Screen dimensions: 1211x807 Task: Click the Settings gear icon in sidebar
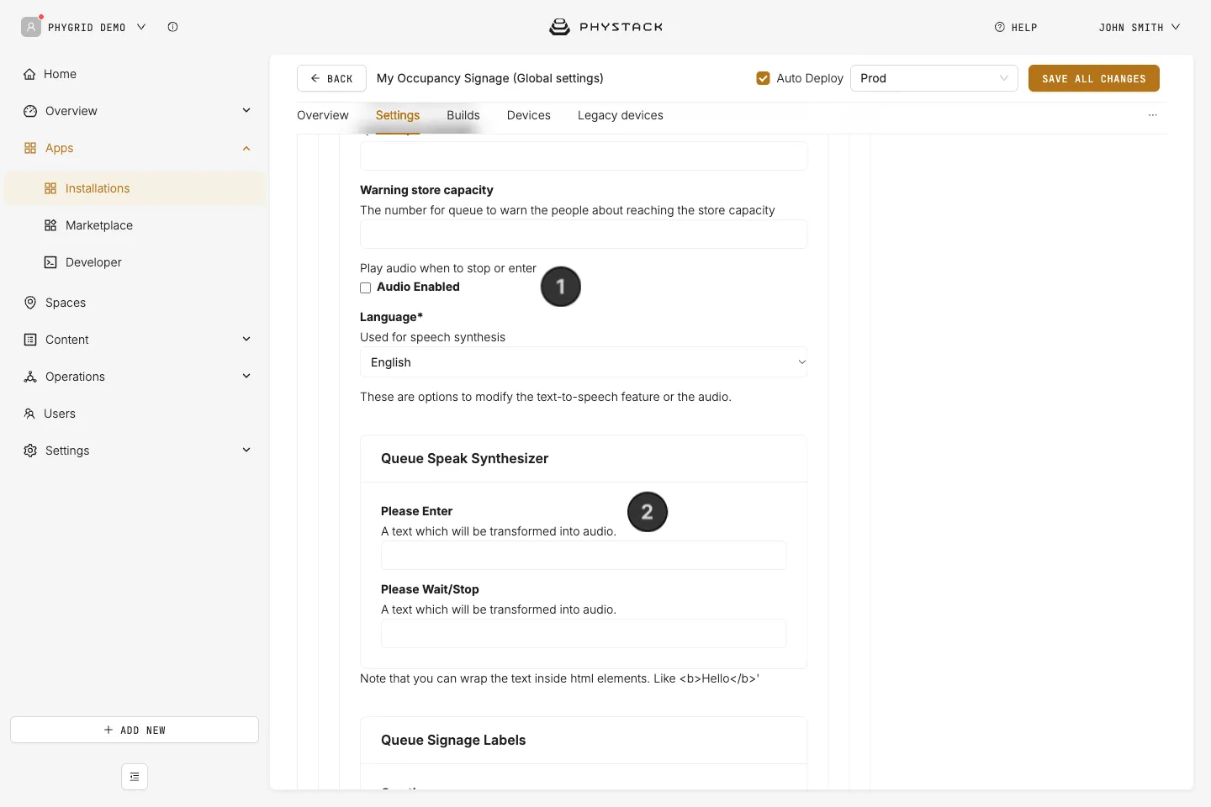[x=30, y=451]
